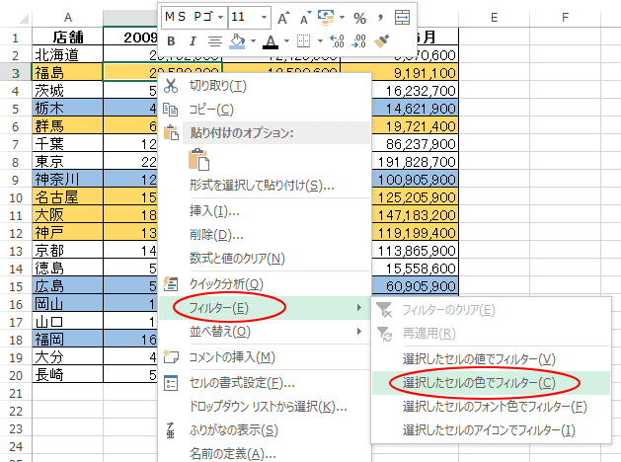Increase font size with large A icon

point(283,18)
